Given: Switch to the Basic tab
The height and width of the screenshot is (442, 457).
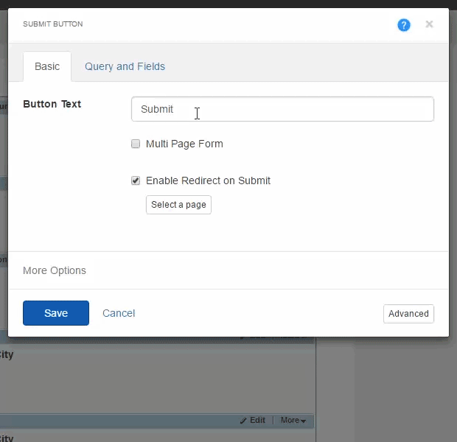Looking at the screenshot, I should tap(47, 66).
